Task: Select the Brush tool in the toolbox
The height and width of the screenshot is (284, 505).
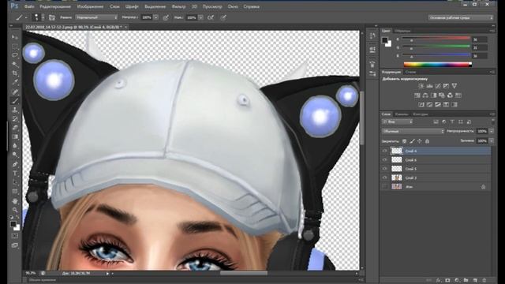Action: tap(15, 101)
